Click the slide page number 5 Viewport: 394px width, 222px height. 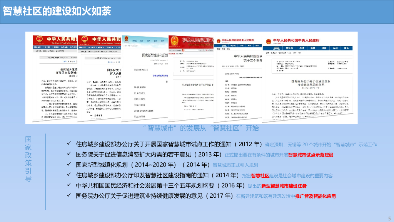click(x=389, y=219)
